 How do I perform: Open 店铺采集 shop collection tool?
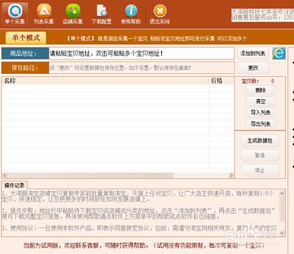coord(73,14)
